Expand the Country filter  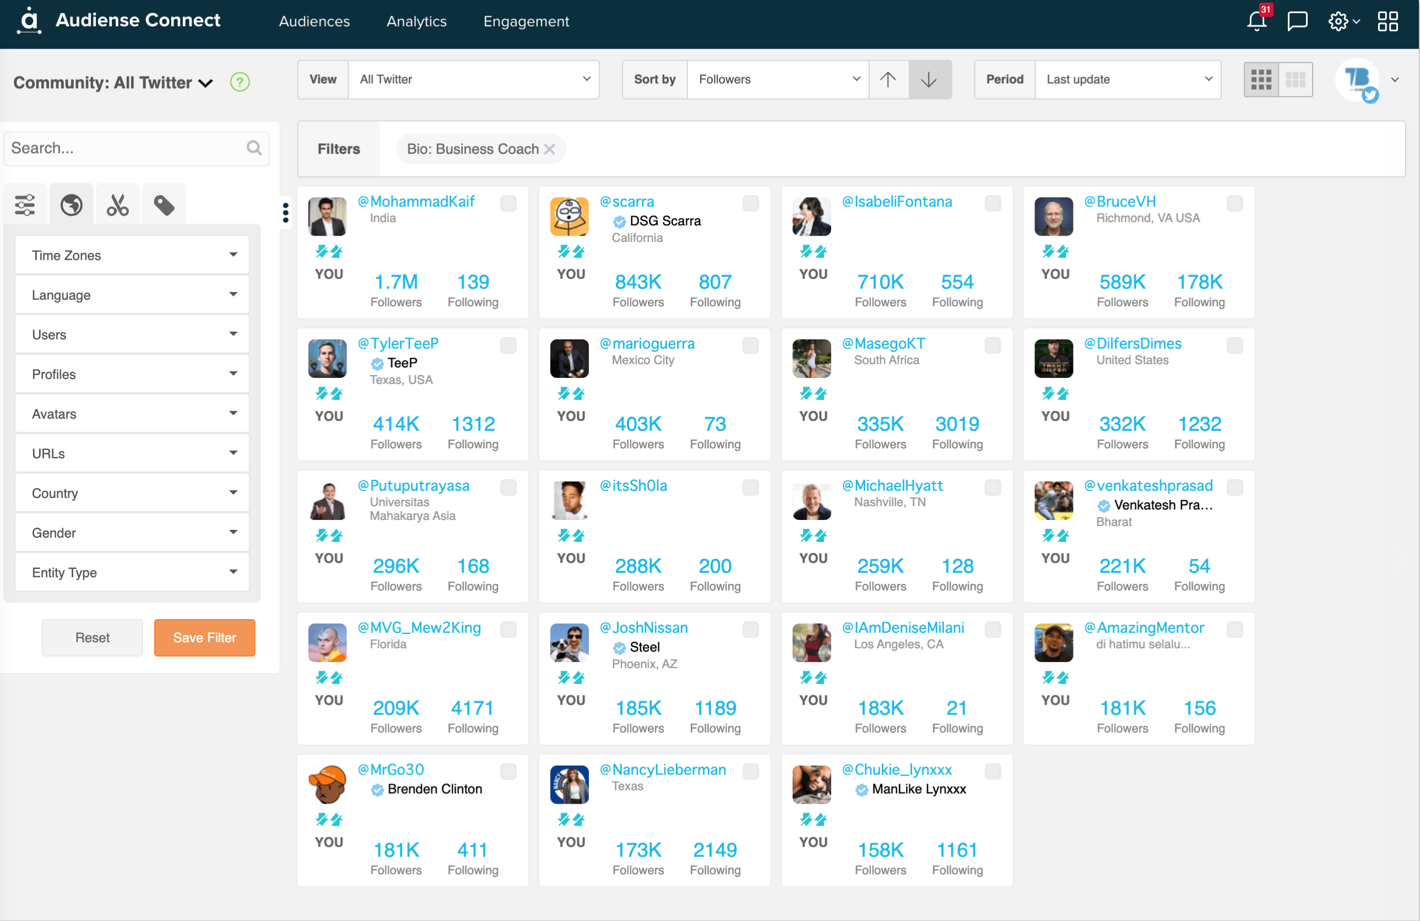132,494
